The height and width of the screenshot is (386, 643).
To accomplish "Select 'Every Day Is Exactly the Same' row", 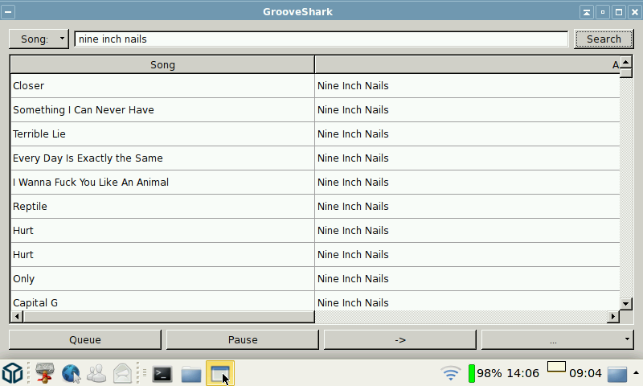I will click(161, 158).
